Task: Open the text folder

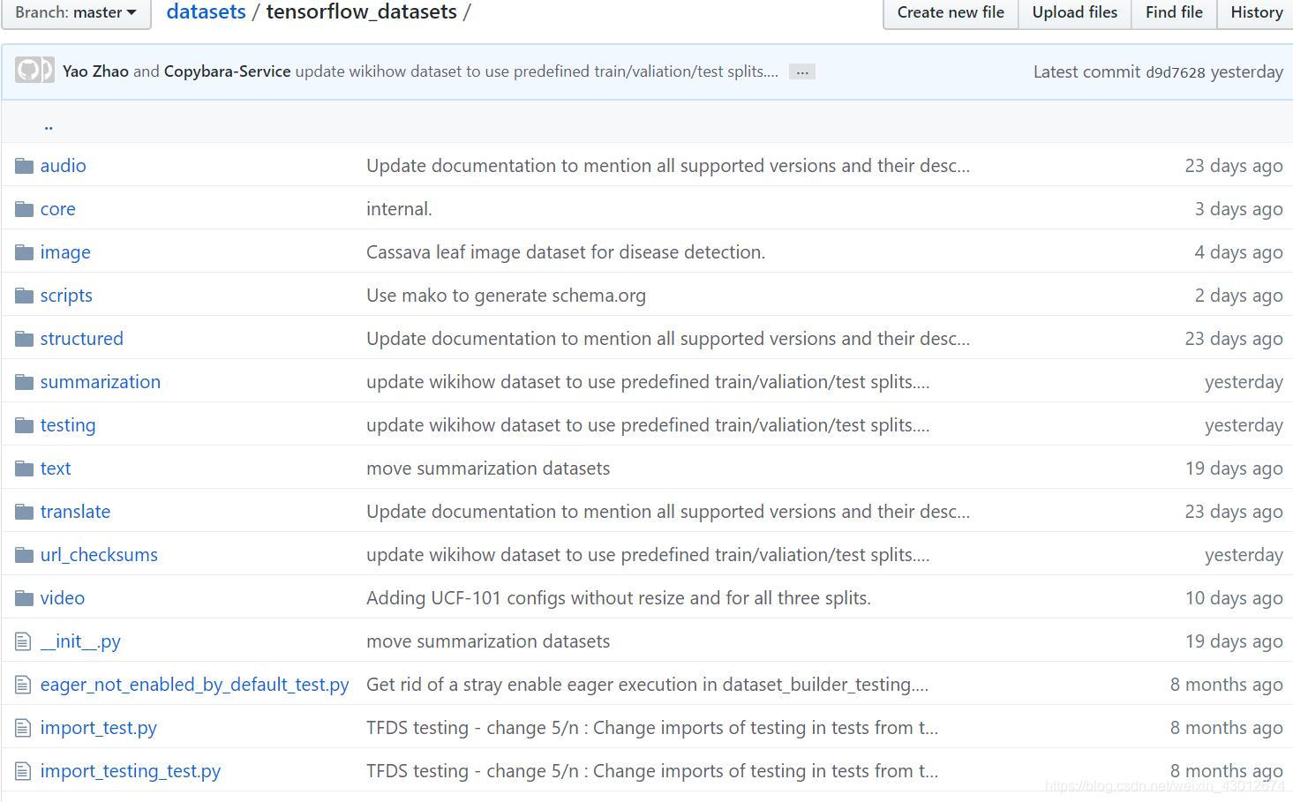Action: [x=55, y=468]
